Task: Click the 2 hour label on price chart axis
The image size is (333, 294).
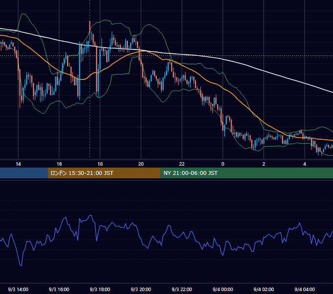Action: tap(264, 164)
